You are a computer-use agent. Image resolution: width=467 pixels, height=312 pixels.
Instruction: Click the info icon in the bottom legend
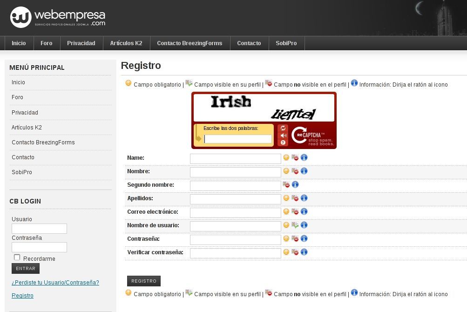pos(354,292)
